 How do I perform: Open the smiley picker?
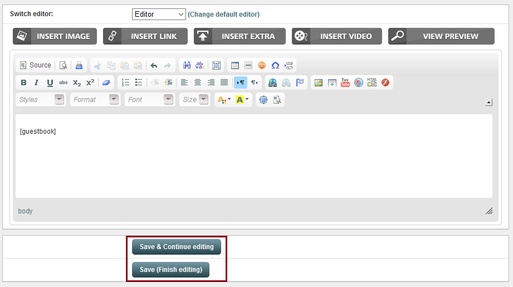coord(262,65)
